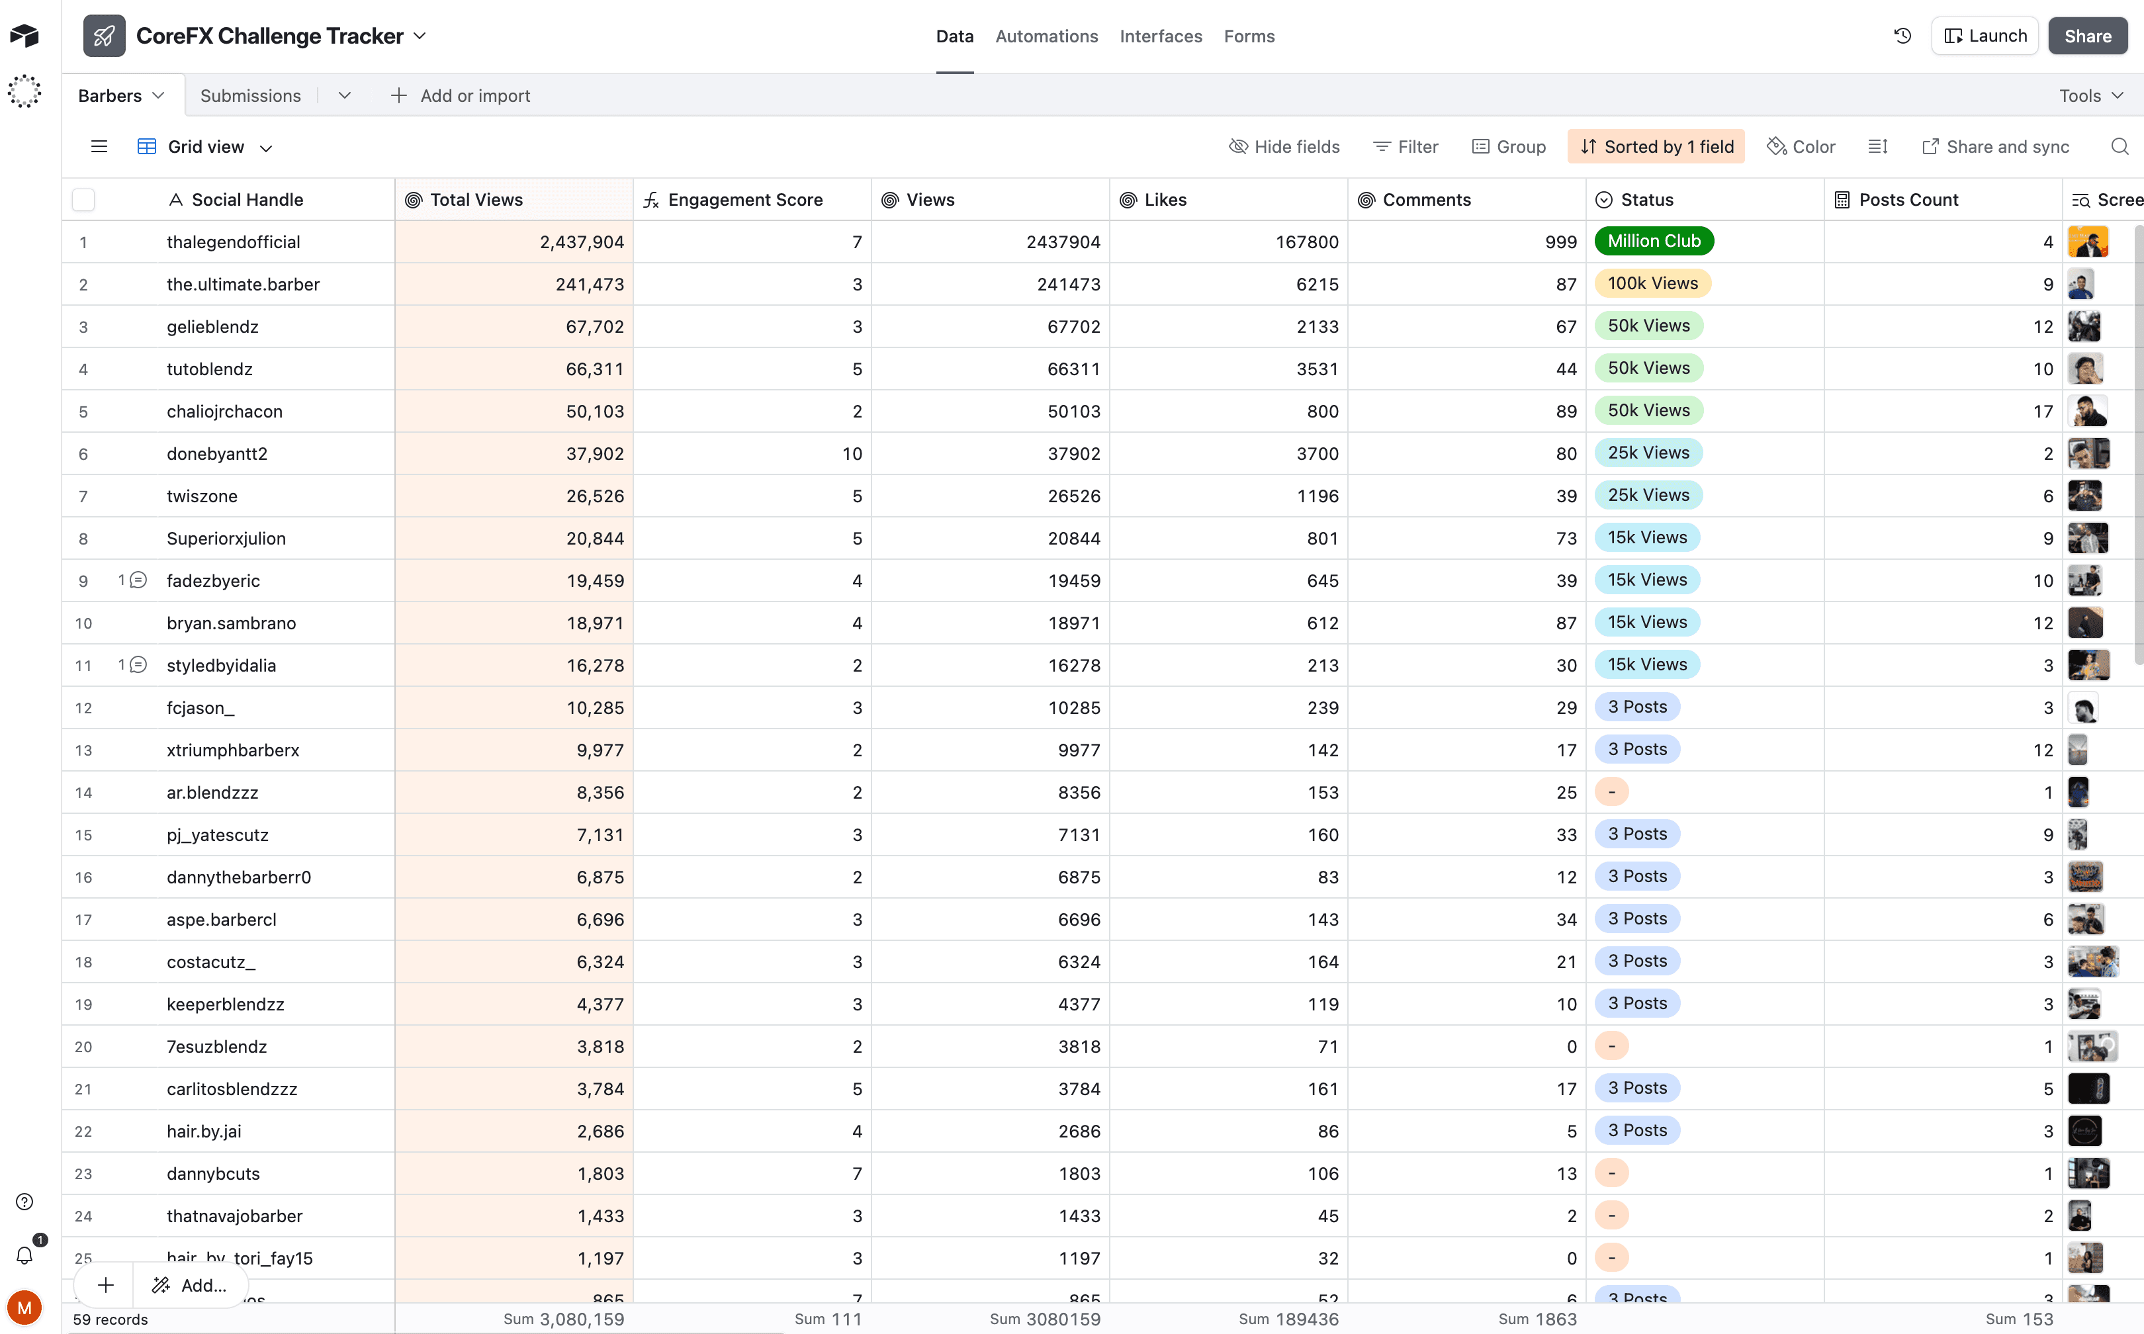Expand the Tools dropdown
The width and height of the screenshot is (2144, 1334).
2090,95
